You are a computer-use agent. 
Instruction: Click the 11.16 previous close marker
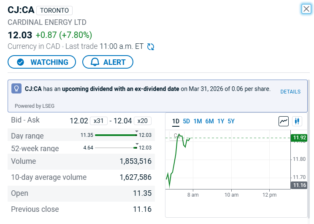(x=299, y=185)
